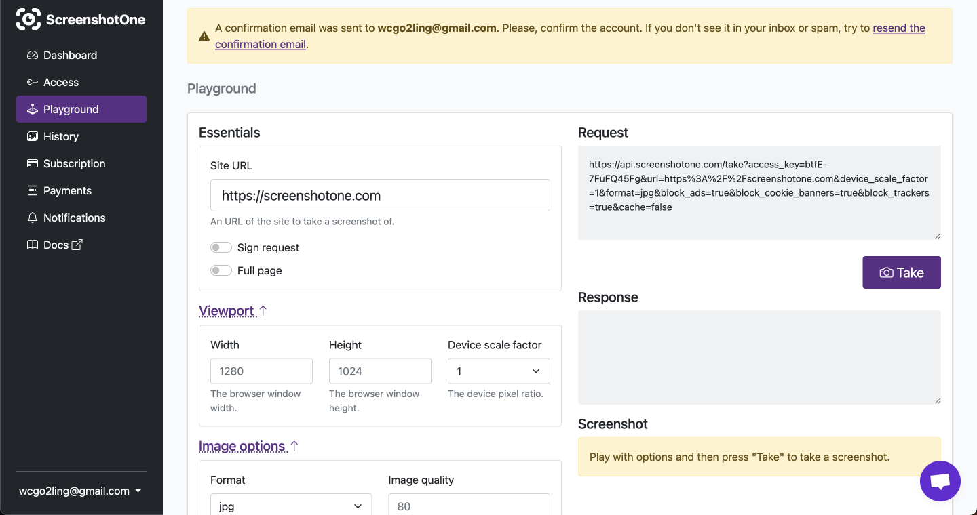The image size is (977, 515).
Task: Open the account email dropdown menu
Action: tap(80, 491)
